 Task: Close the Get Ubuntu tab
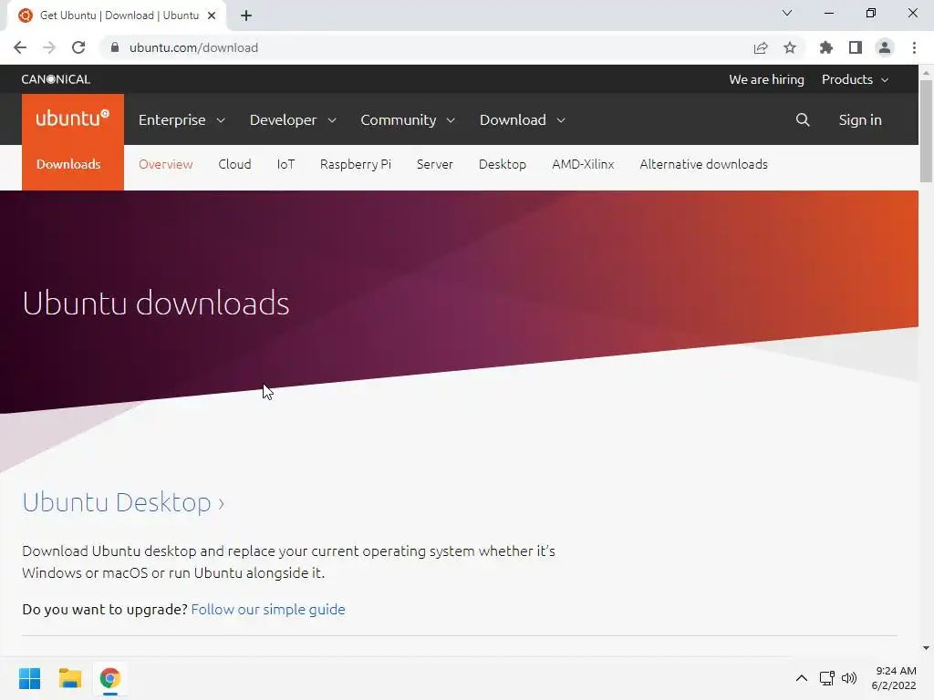tap(212, 15)
